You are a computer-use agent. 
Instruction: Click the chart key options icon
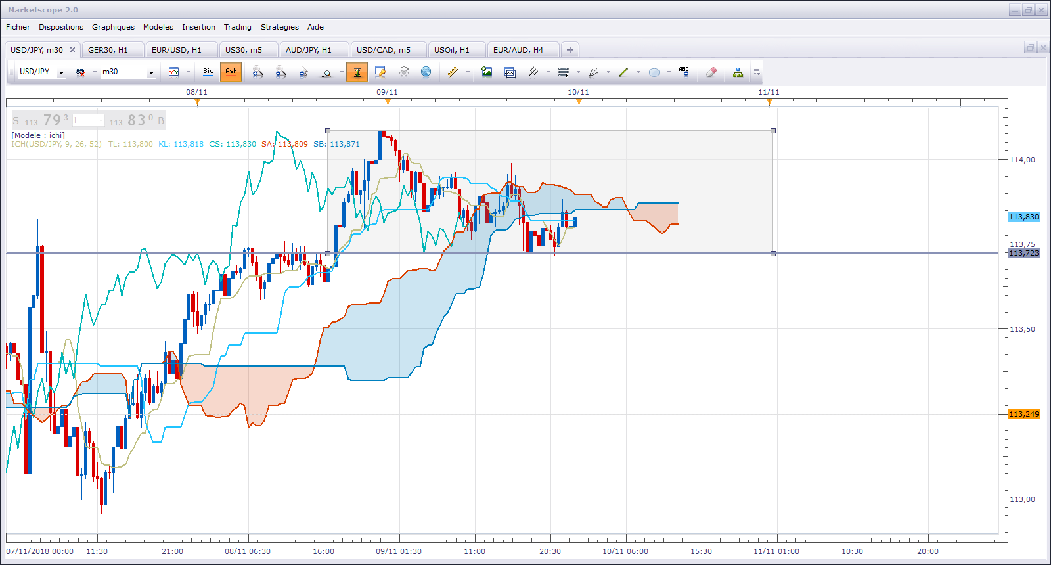[380, 72]
